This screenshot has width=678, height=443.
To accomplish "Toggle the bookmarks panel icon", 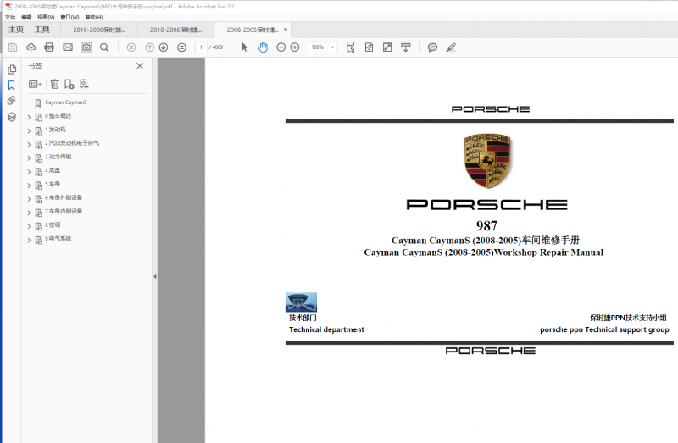I will coord(12,86).
